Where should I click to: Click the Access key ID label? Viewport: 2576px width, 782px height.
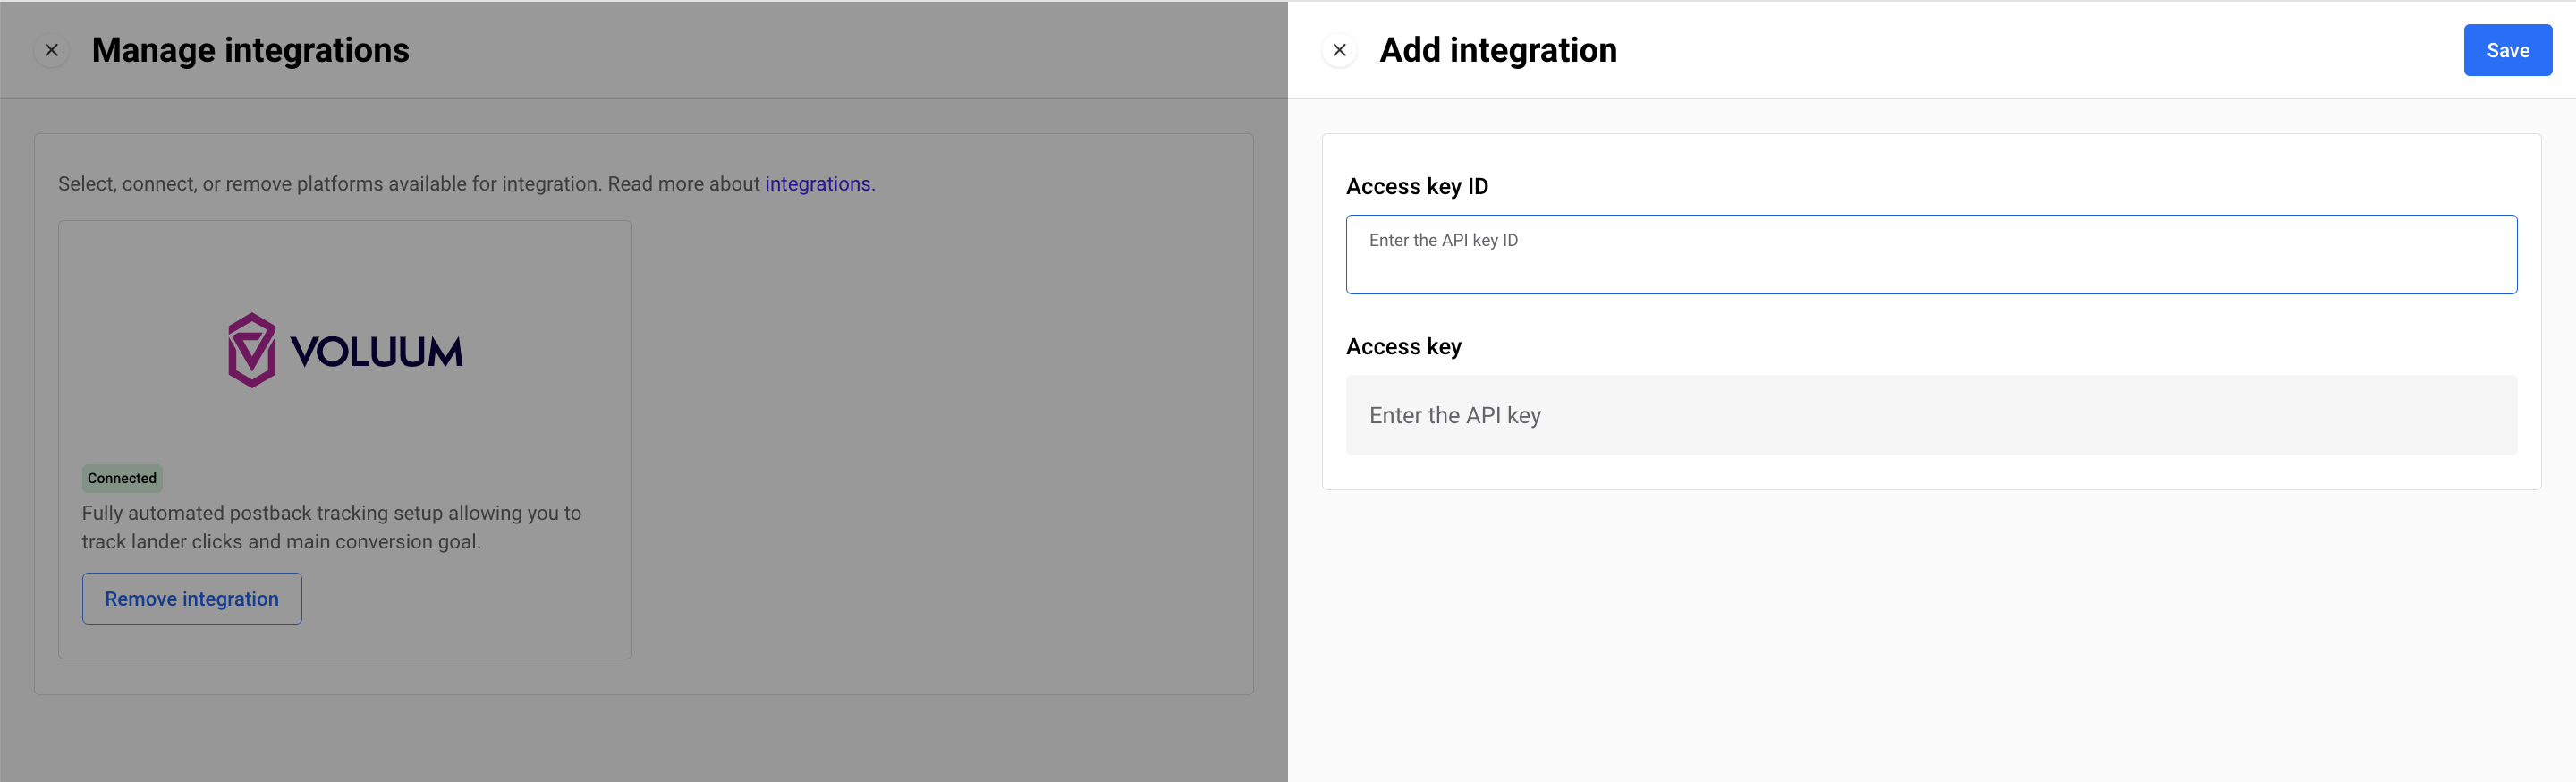[1416, 186]
